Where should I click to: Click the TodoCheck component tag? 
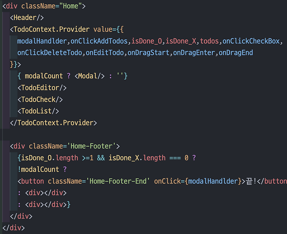tap(40, 99)
